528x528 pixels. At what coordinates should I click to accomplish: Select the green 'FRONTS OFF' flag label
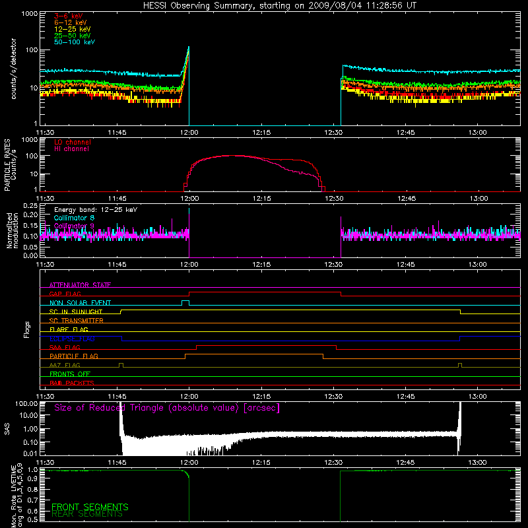coord(70,374)
